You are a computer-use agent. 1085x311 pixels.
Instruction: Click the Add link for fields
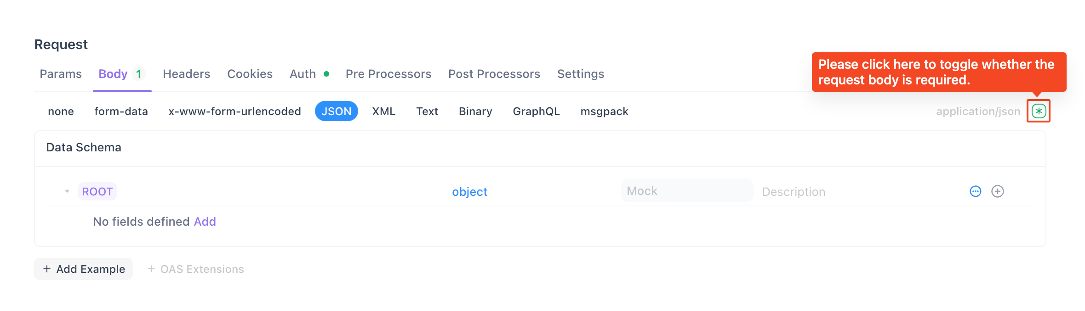205,222
